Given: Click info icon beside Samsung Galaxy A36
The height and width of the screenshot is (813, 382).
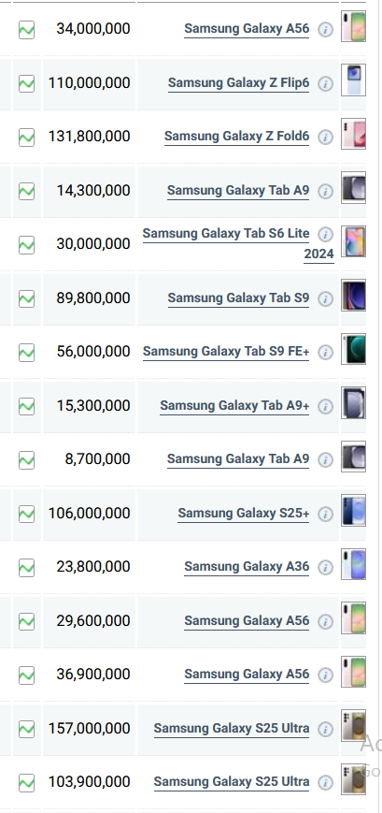Looking at the screenshot, I should (x=325, y=567).
